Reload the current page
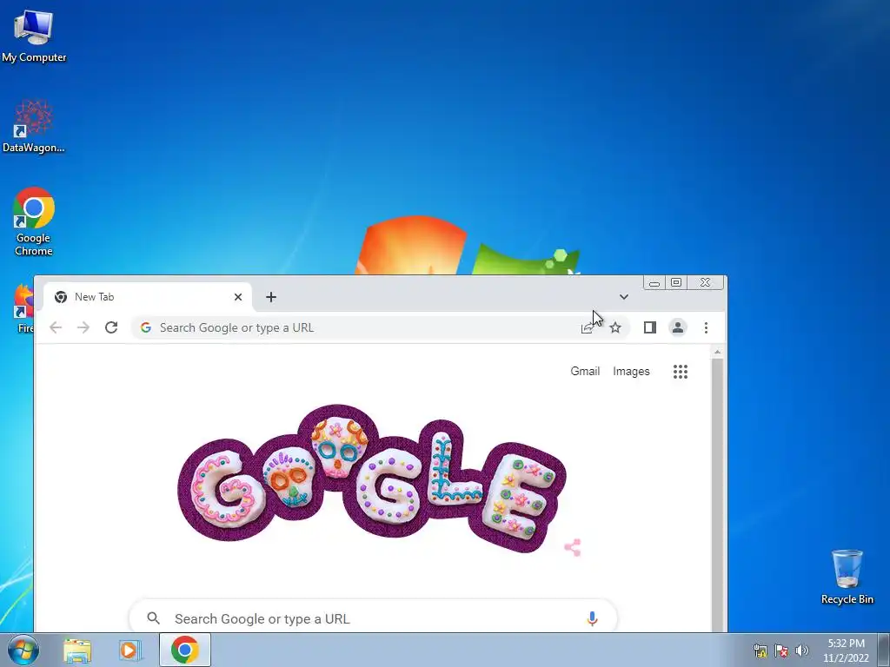The width and height of the screenshot is (890, 667). 111,327
